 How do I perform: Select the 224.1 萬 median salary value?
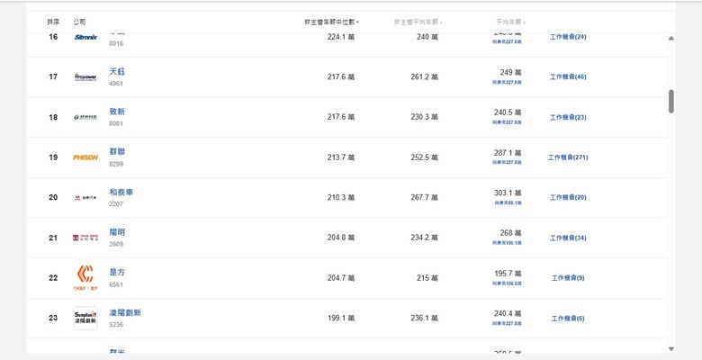click(341, 37)
